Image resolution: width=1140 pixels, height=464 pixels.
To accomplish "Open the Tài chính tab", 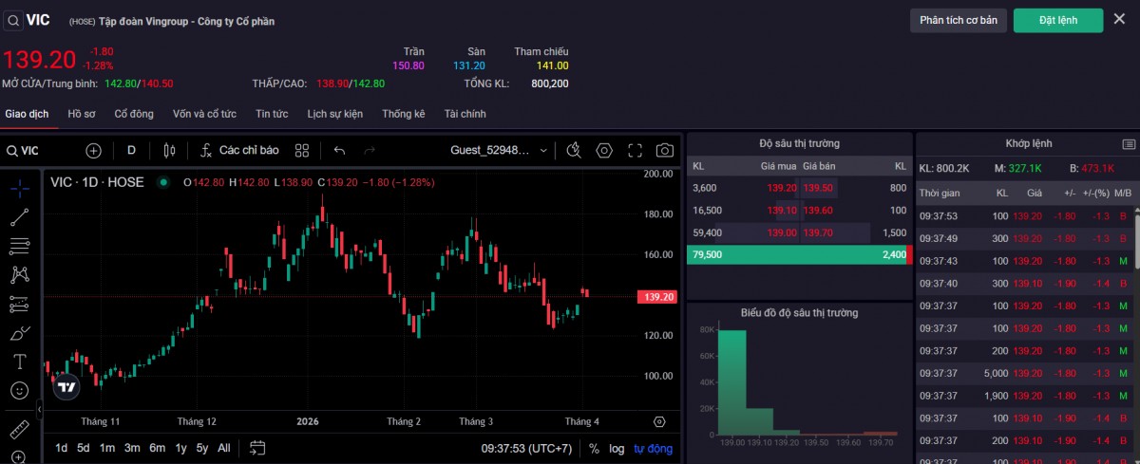I will point(465,114).
